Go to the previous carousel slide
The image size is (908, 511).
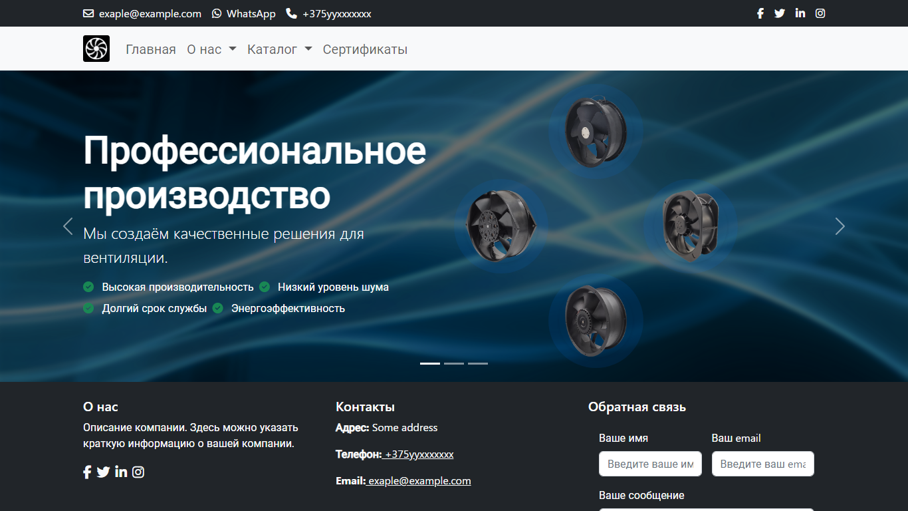coord(68,226)
